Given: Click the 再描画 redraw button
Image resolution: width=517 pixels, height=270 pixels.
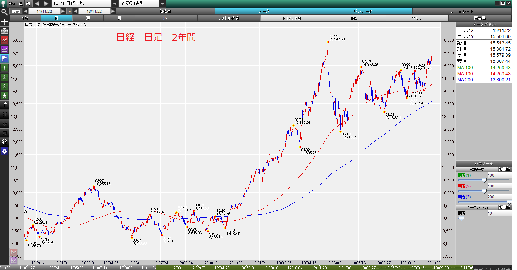Looking at the screenshot, I should pyautogui.click(x=480, y=18).
